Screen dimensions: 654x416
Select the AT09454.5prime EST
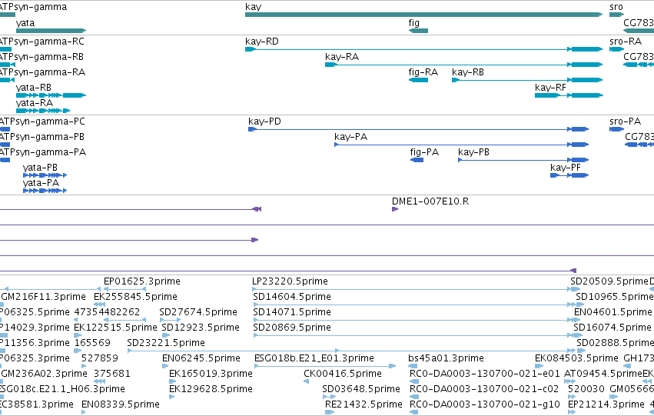tap(569, 381)
